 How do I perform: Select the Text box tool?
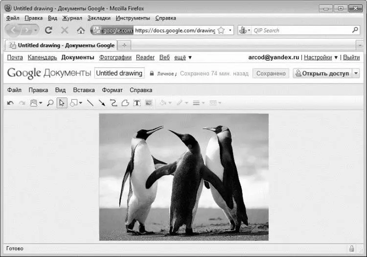coord(137,103)
